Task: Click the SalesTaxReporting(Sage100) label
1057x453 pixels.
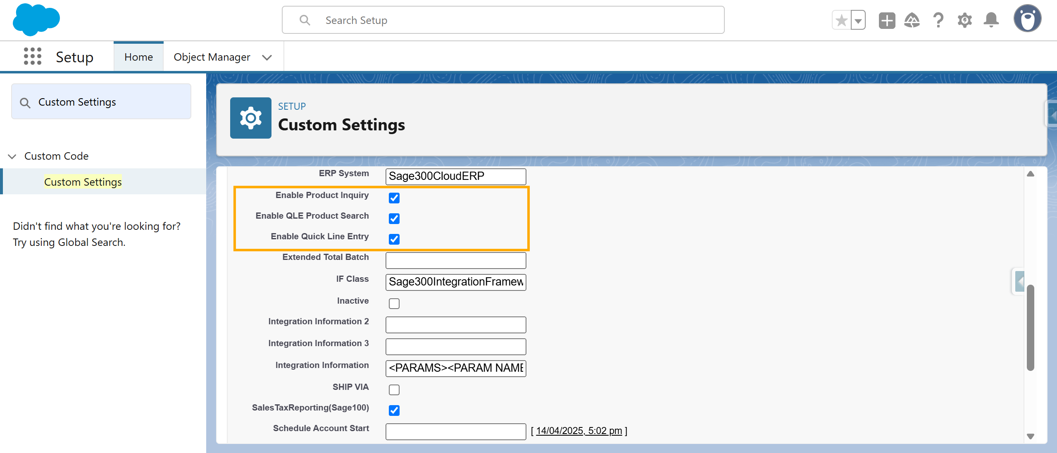Action: click(x=310, y=408)
